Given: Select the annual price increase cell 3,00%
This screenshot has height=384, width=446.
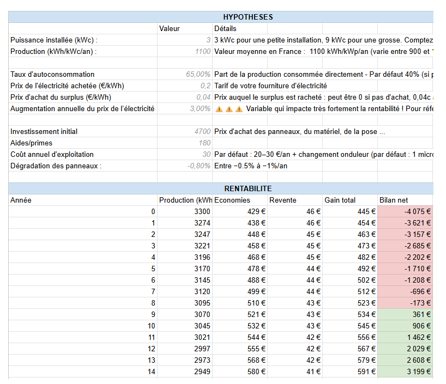Looking at the screenshot, I should (185, 108).
